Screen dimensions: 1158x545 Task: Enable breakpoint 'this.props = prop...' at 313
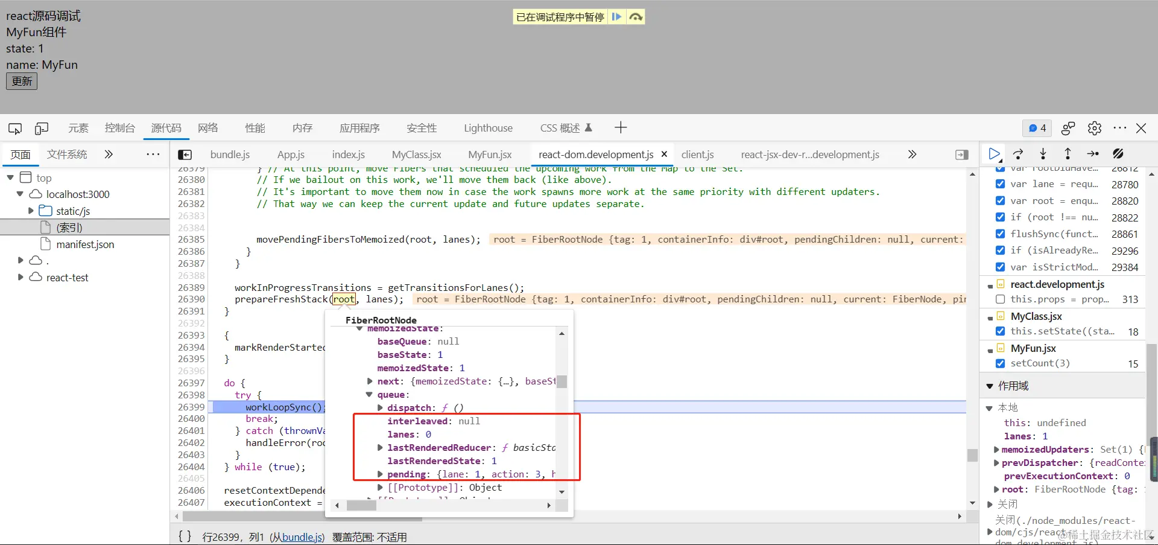point(1001,299)
